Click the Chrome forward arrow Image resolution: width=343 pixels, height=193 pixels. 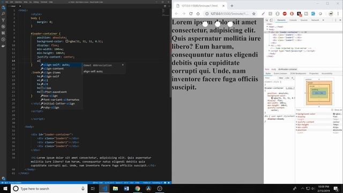[183, 13]
